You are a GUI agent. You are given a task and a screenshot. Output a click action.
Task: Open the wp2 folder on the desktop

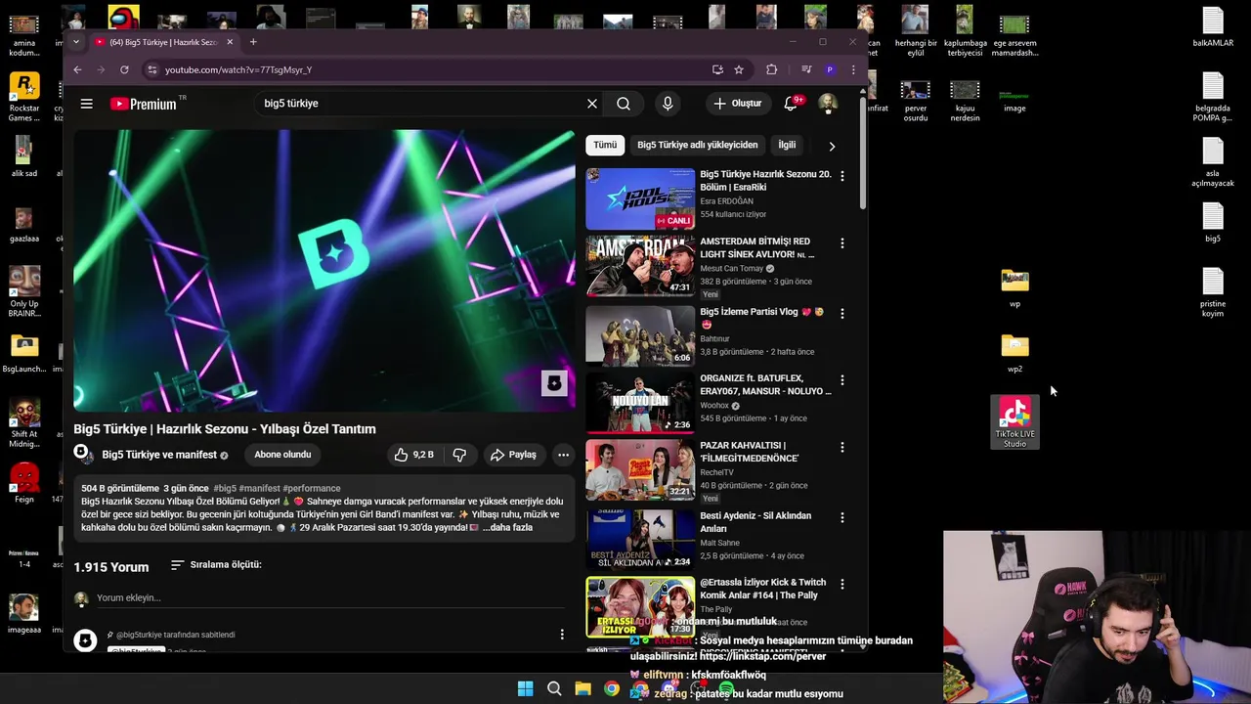point(1014,353)
